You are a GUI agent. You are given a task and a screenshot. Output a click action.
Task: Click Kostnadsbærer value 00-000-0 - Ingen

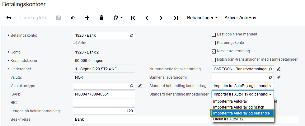click(89, 61)
